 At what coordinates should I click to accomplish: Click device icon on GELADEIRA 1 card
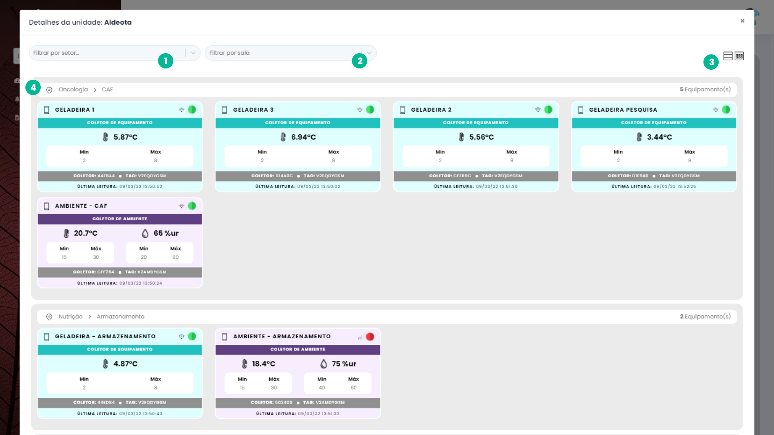[47, 110]
